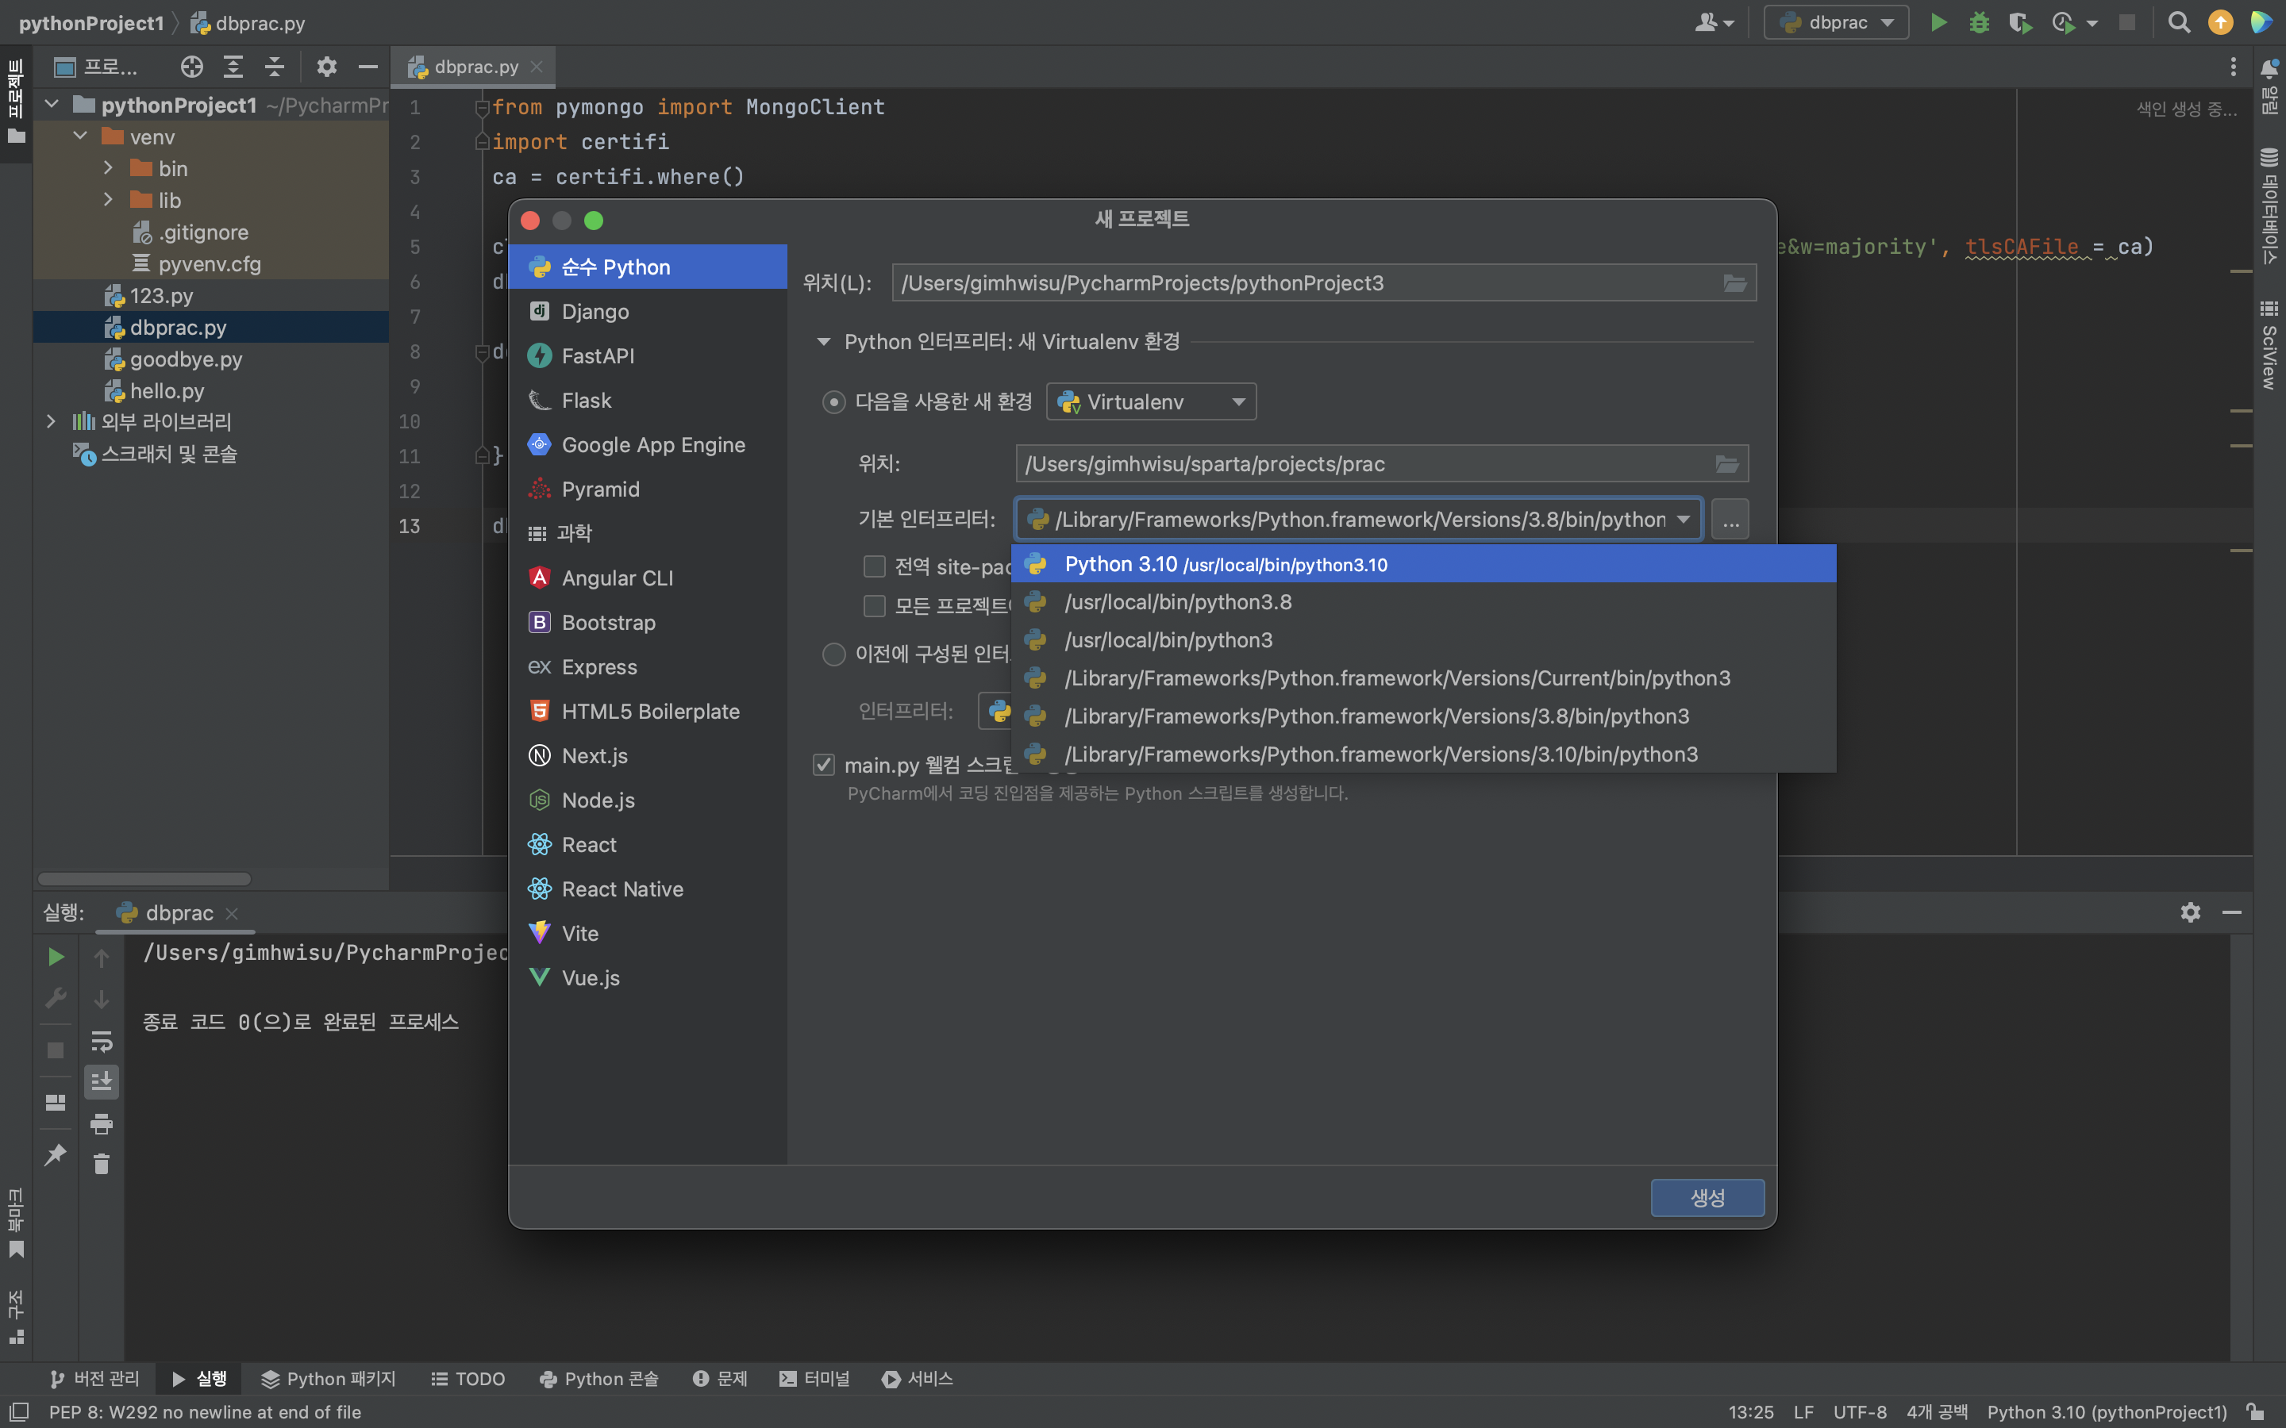Select FastAPI project type
Image resolution: width=2286 pixels, height=1428 pixels.
point(648,356)
